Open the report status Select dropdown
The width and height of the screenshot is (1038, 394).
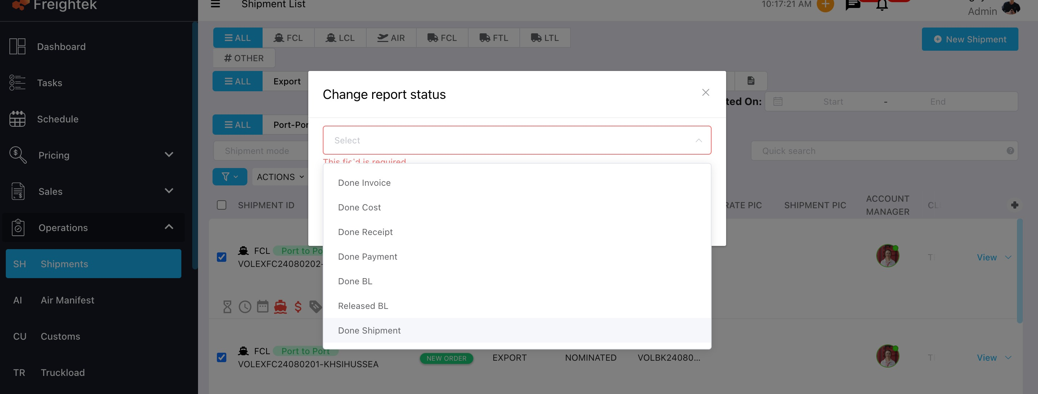(x=516, y=140)
